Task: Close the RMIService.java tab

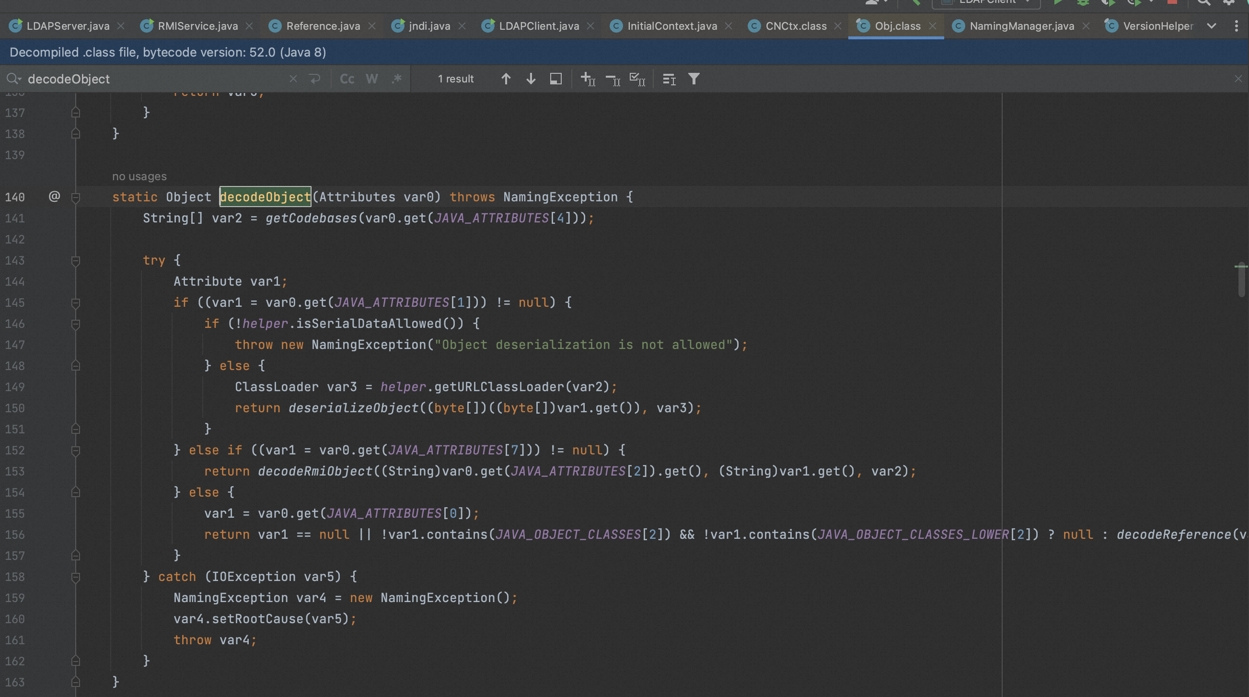Action: (x=249, y=26)
